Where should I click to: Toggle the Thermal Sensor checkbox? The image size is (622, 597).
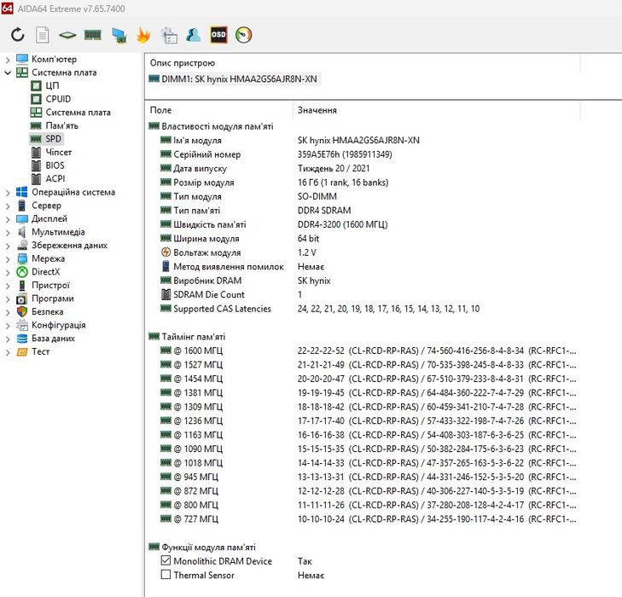tap(166, 575)
